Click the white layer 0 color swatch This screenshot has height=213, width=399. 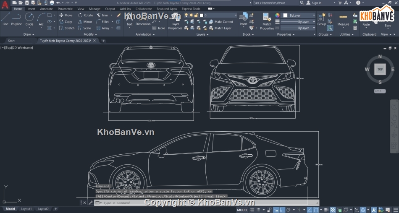click(x=202, y=15)
